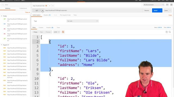This screenshot has width=174, height=97.
Task: Open the Send button arrow dropdown
Action: coord(161,11)
